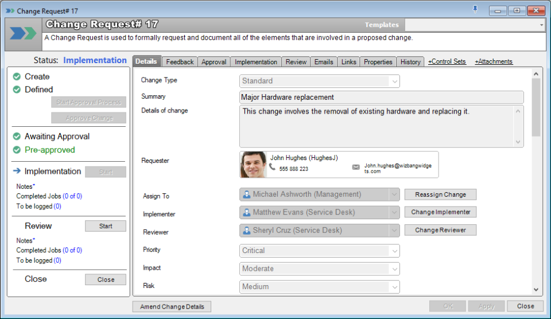
Task: Expand the Reviewer dropdown
Action: pyautogui.click(x=394, y=231)
